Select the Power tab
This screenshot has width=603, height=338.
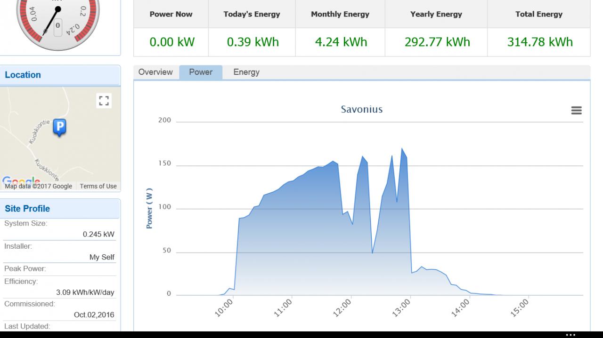pyautogui.click(x=201, y=72)
